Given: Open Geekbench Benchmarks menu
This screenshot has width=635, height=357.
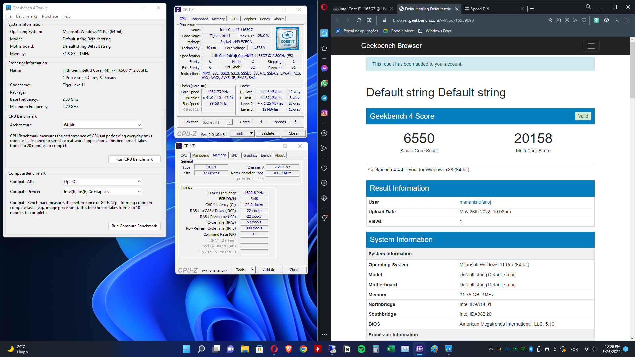Looking at the screenshot, I should [x=26, y=16].
